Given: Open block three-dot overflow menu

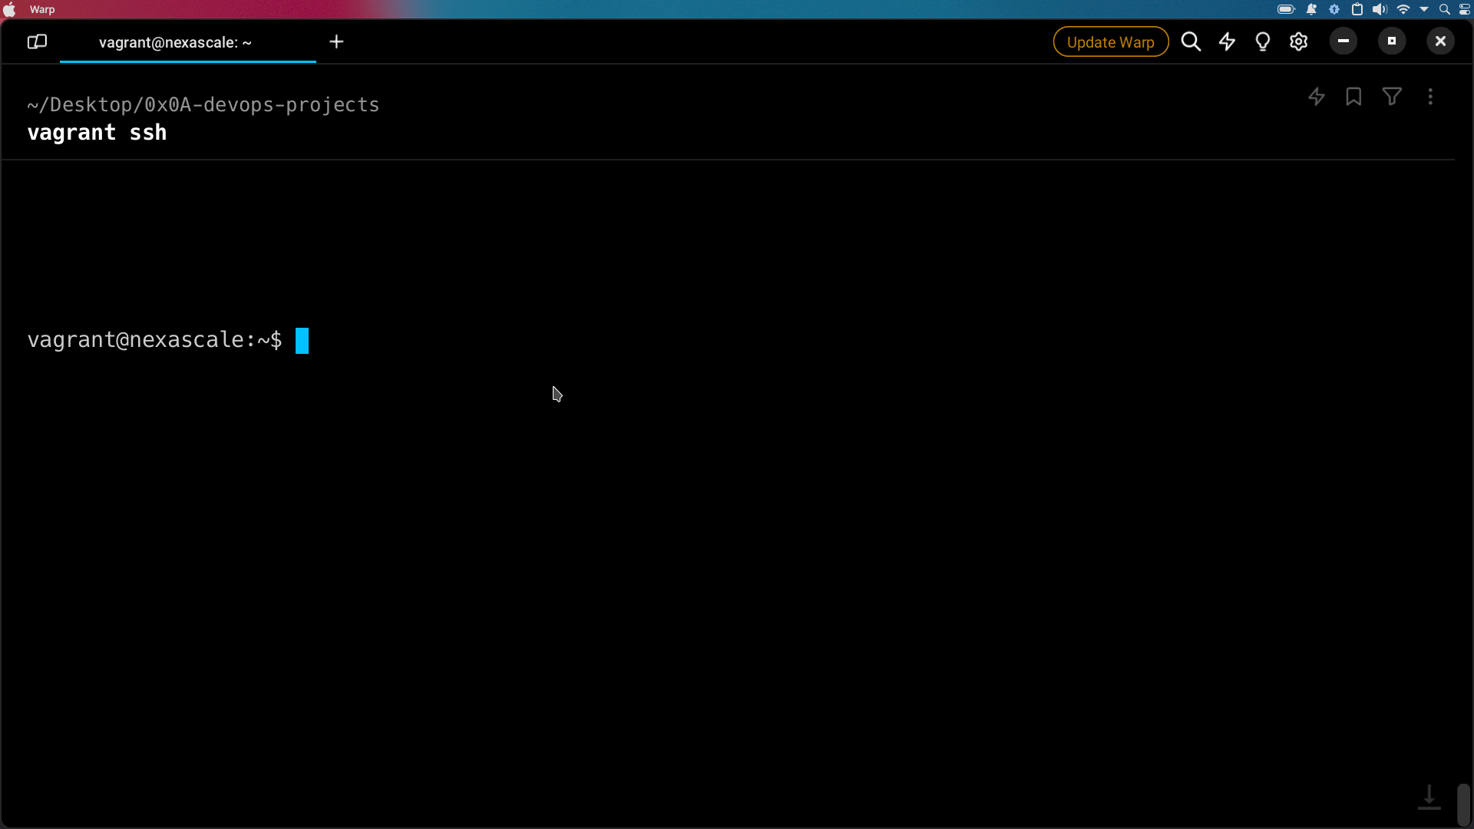Looking at the screenshot, I should (1430, 97).
